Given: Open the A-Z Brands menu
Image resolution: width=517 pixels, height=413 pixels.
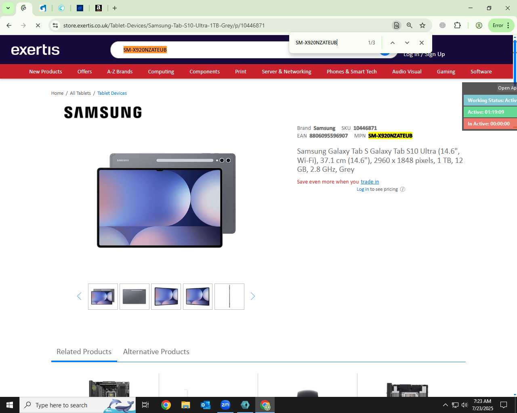Looking at the screenshot, I should (120, 71).
